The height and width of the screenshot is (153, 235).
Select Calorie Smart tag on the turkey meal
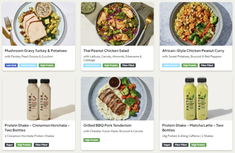tap(29, 65)
